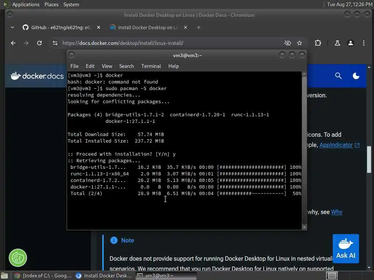The width and height of the screenshot is (374, 280).
Task: Toggle dark mode moon icon
Action: point(356,76)
